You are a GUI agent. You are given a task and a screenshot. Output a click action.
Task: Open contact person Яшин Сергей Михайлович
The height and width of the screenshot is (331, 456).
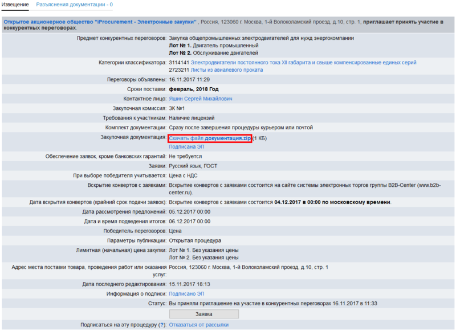point(201,99)
